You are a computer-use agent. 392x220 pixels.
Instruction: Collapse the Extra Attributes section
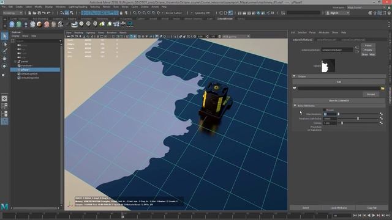(295, 106)
